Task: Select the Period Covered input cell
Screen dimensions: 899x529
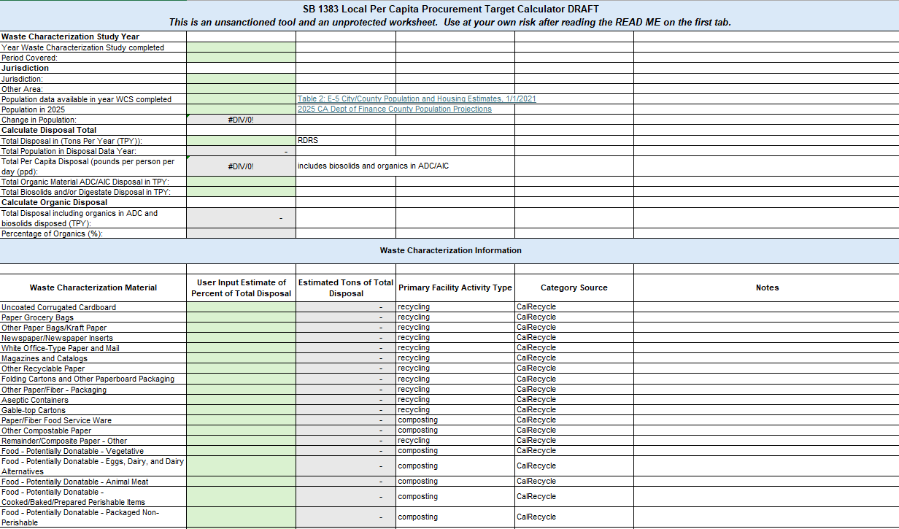Action: point(241,58)
